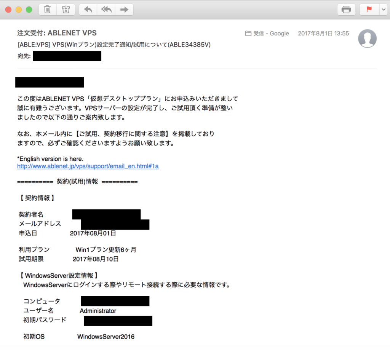Click the WindowsServer2016 initial OS value

(x=106, y=337)
